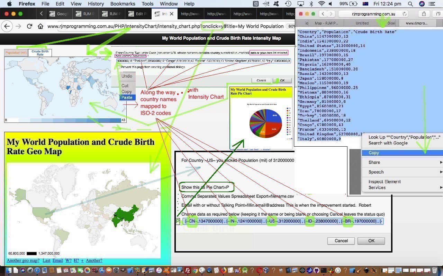Open the History menu

[x=96, y=4]
